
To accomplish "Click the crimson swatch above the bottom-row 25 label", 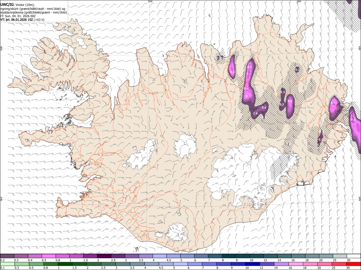I will click(x=339, y=264).
